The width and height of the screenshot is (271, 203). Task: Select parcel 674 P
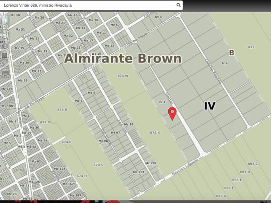click(66, 142)
